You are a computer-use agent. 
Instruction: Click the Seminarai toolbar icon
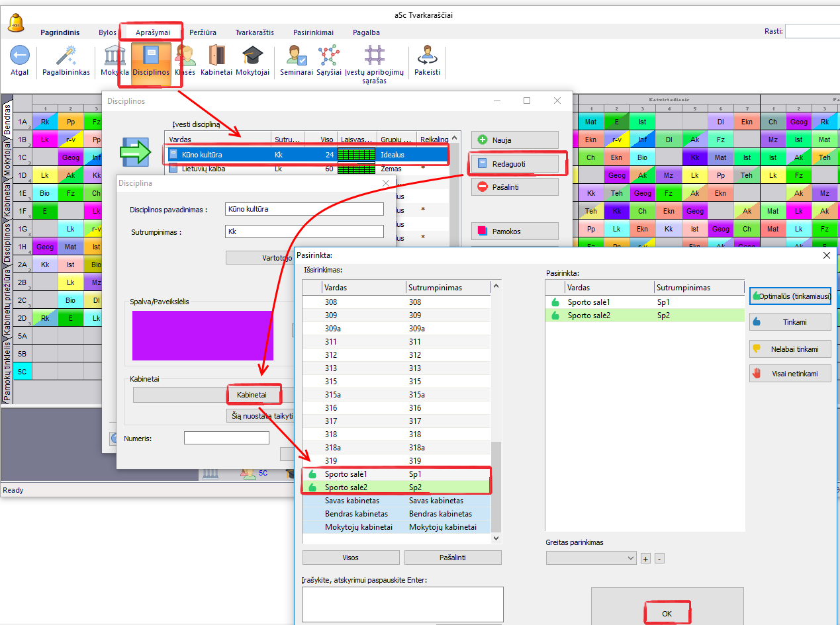[296, 56]
